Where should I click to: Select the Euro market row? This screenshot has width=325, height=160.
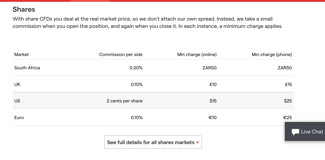(x=153, y=117)
